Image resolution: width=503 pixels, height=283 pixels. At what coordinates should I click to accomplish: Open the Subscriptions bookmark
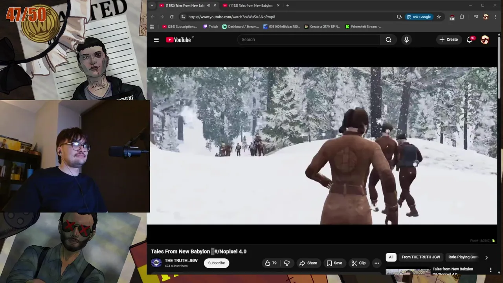pyautogui.click(x=180, y=27)
